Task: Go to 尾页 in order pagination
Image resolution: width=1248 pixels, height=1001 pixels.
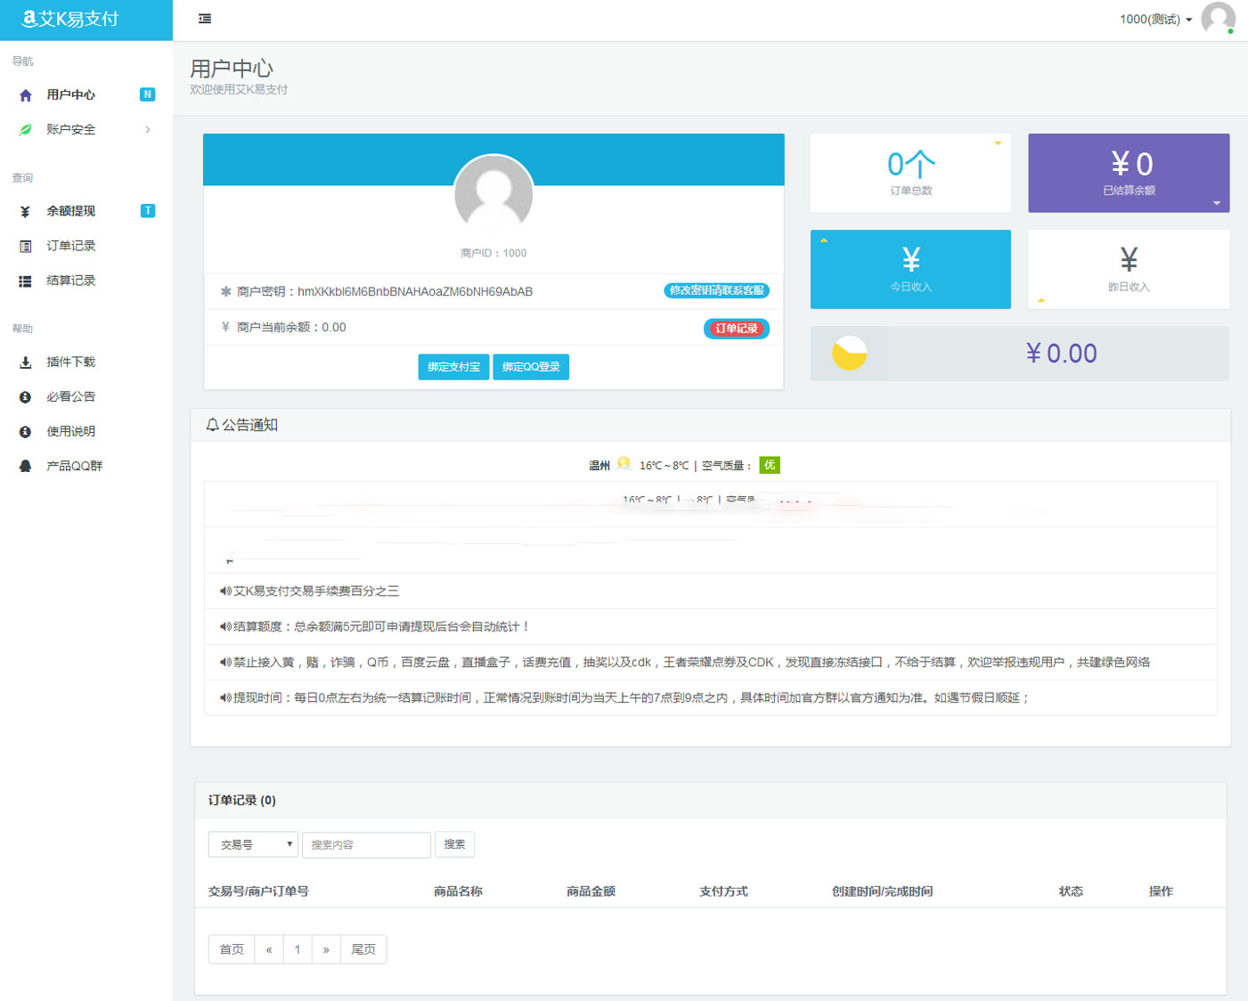Action: [363, 948]
